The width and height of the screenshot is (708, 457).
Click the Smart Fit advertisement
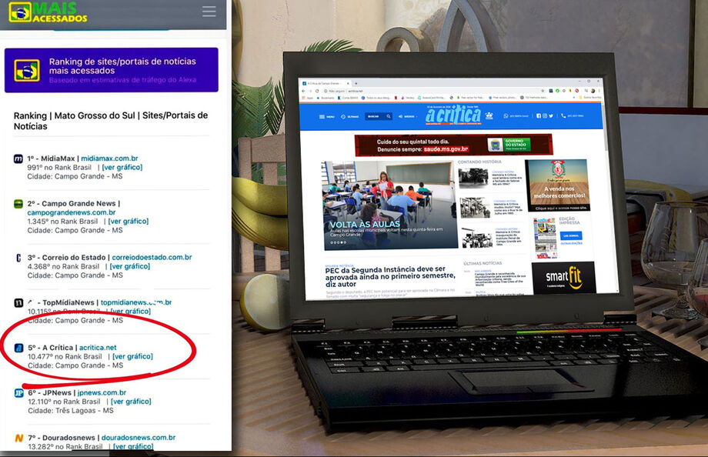click(x=563, y=277)
